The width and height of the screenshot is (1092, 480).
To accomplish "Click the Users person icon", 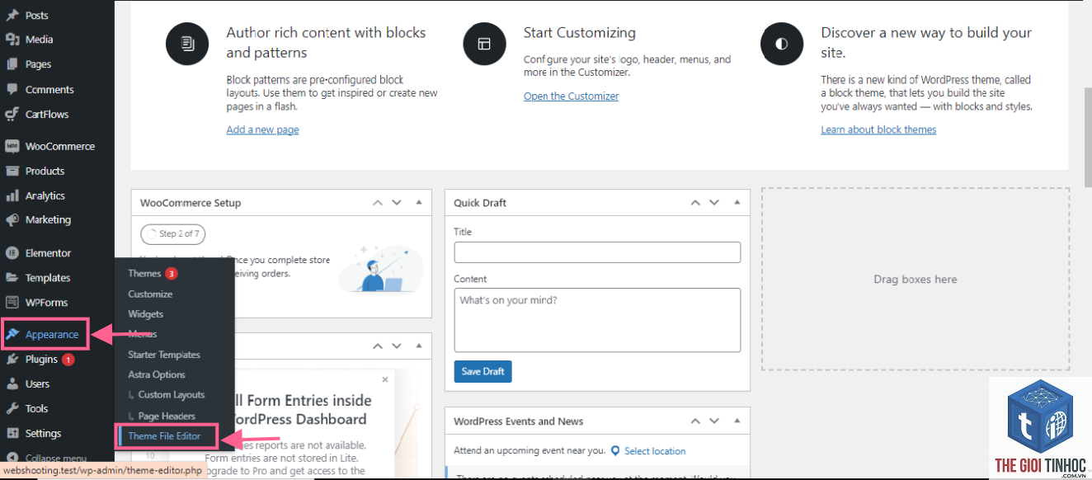I will [x=12, y=384].
